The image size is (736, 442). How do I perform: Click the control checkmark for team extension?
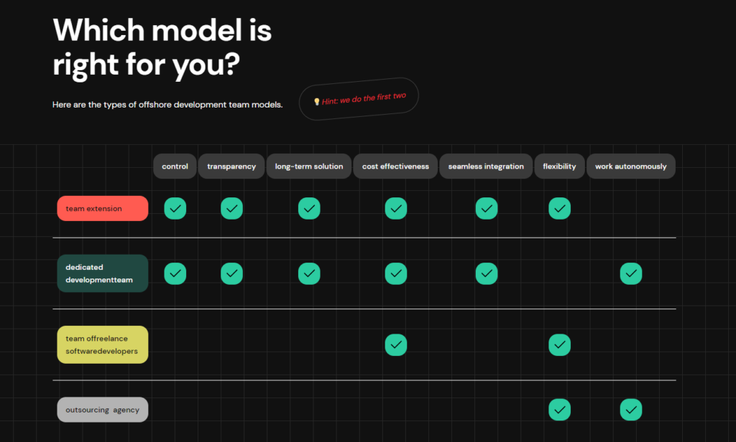(175, 209)
